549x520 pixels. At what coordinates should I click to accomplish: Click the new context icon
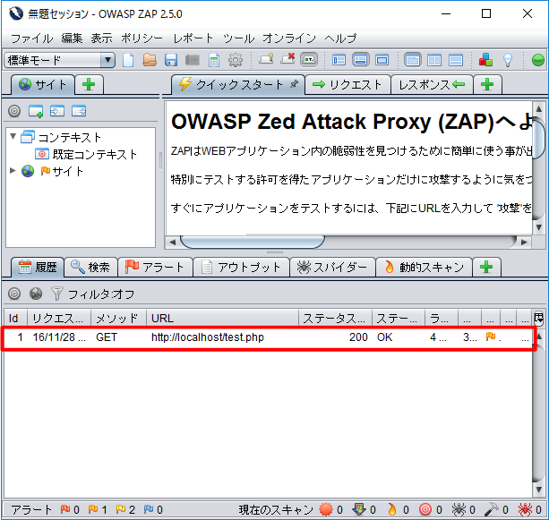(x=36, y=111)
